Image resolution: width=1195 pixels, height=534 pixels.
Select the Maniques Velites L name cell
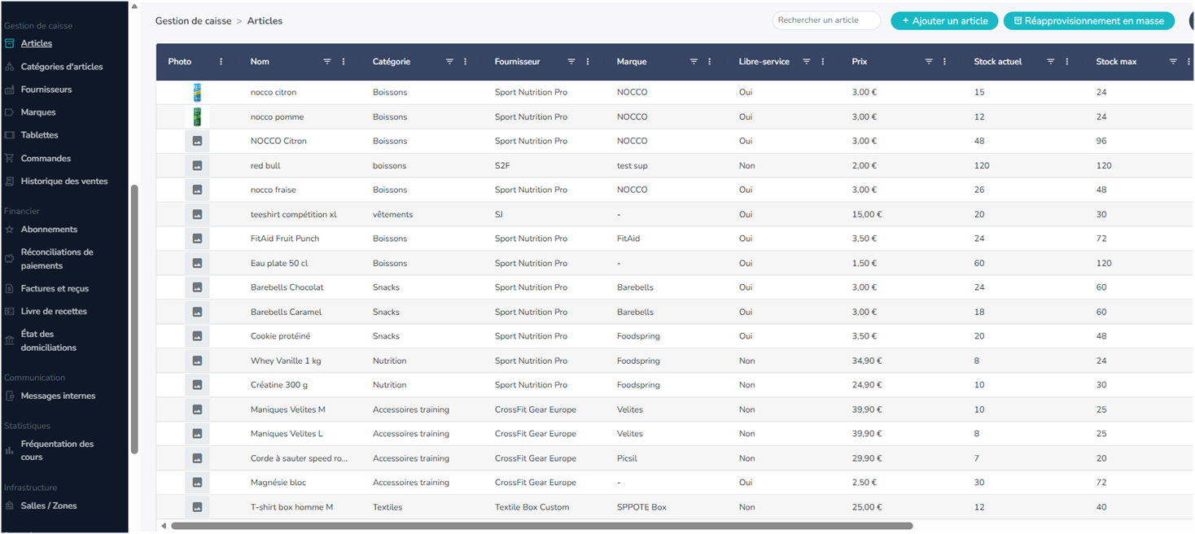[287, 434]
